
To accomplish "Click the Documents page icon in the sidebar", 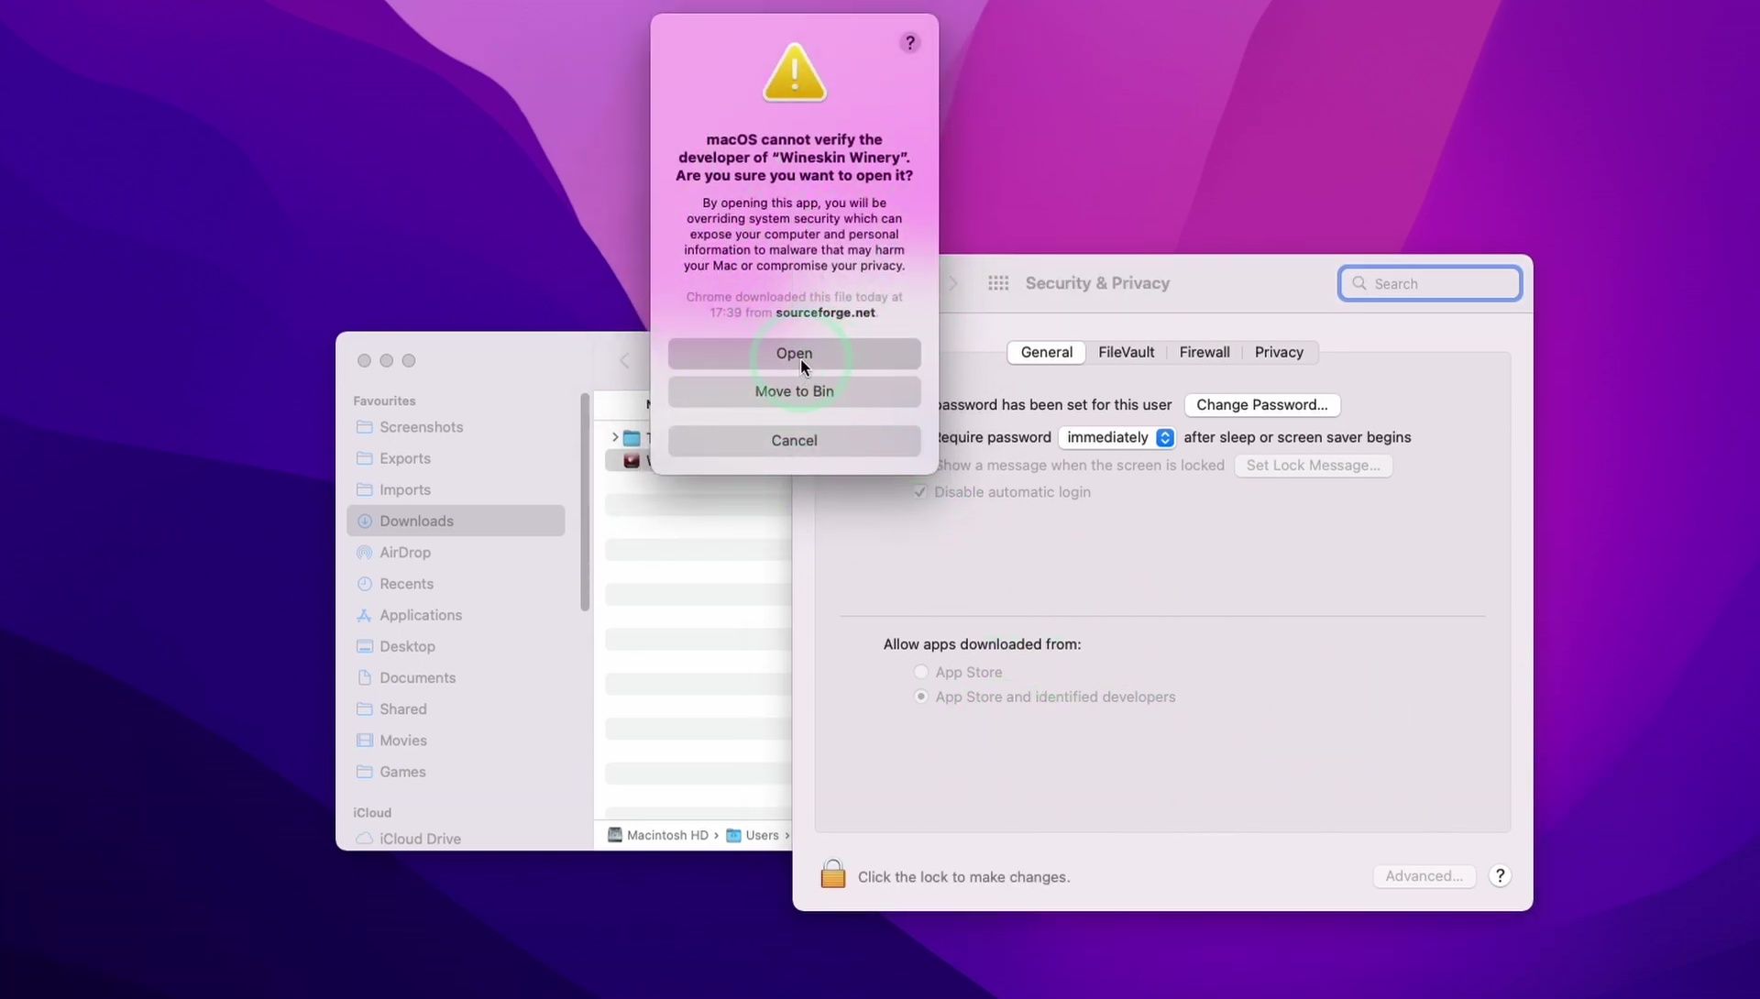I will (x=364, y=678).
